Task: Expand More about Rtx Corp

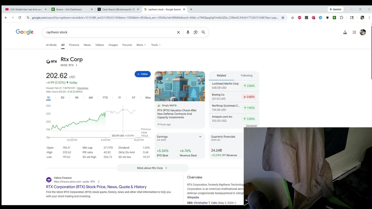Action: tap(152, 168)
